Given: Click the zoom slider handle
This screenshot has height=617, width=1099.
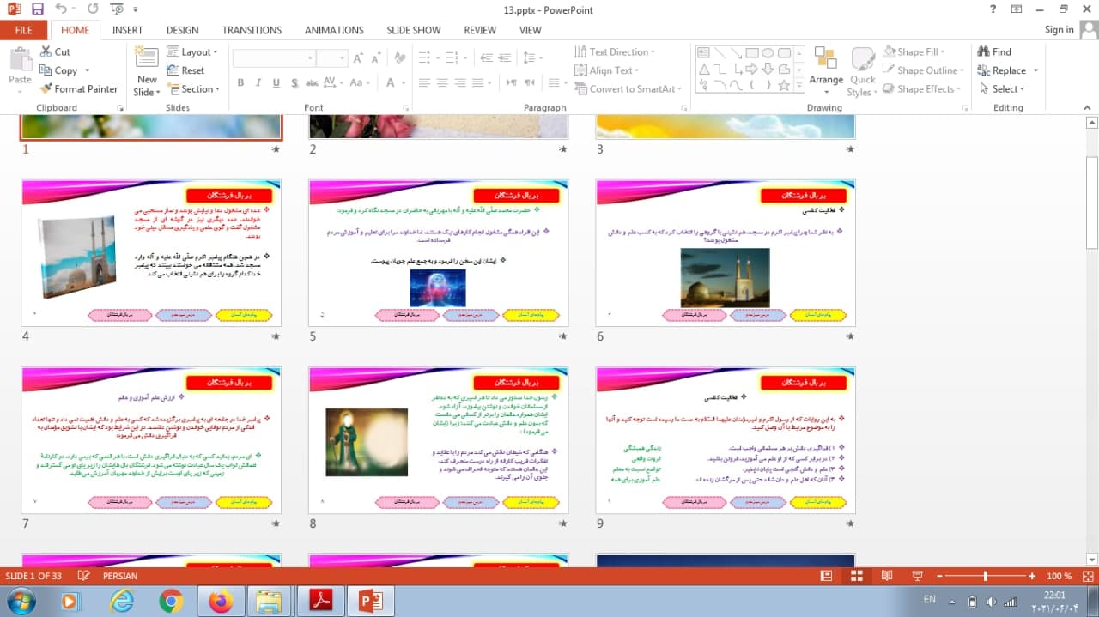Looking at the screenshot, I should click(985, 576).
